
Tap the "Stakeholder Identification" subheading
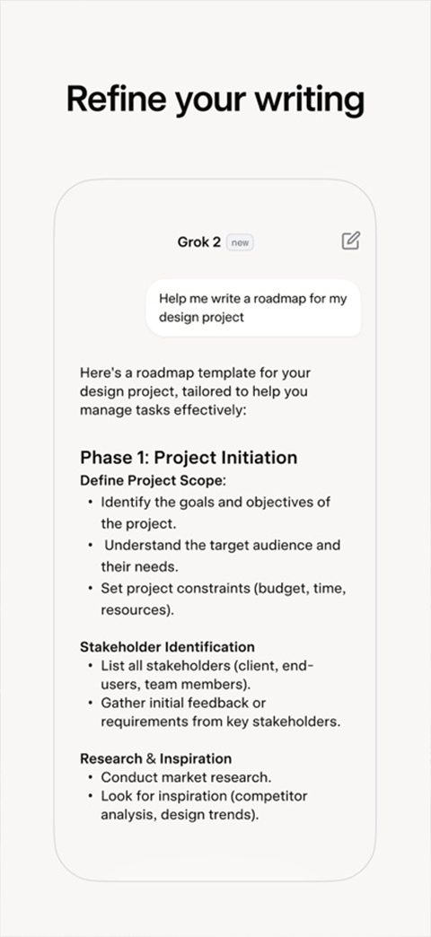[x=167, y=646]
